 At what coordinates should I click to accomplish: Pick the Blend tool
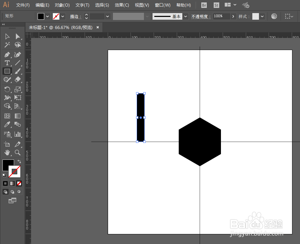pos(18,124)
